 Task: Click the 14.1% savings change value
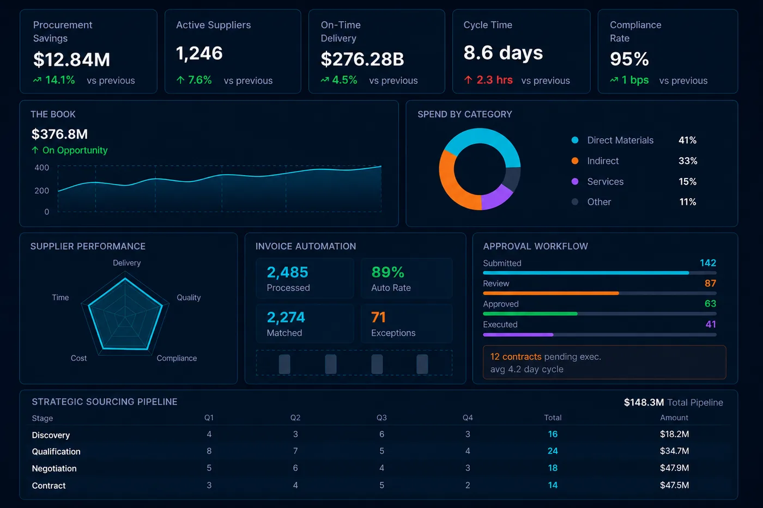(60, 80)
